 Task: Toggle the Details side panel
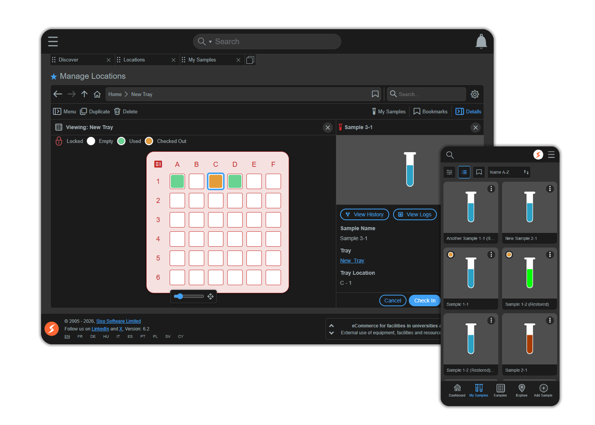pyautogui.click(x=468, y=111)
